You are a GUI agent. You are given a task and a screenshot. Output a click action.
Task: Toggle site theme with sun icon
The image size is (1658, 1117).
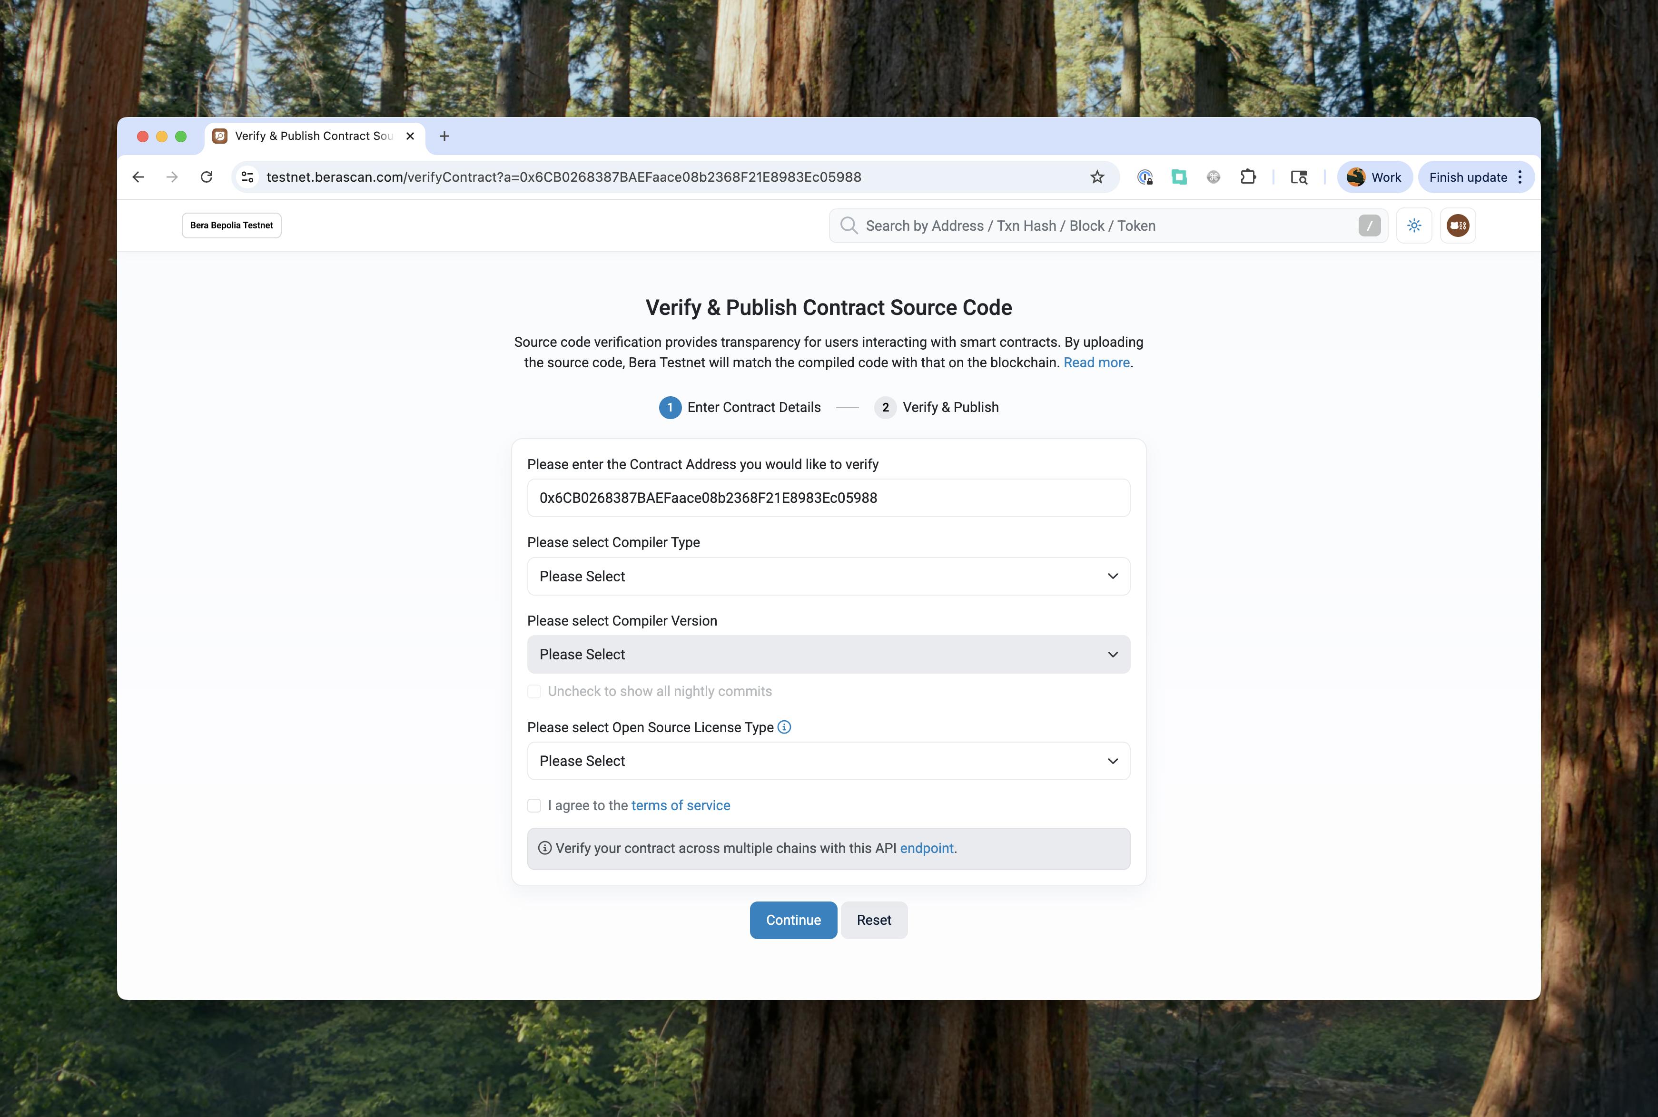pyautogui.click(x=1413, y=226)
